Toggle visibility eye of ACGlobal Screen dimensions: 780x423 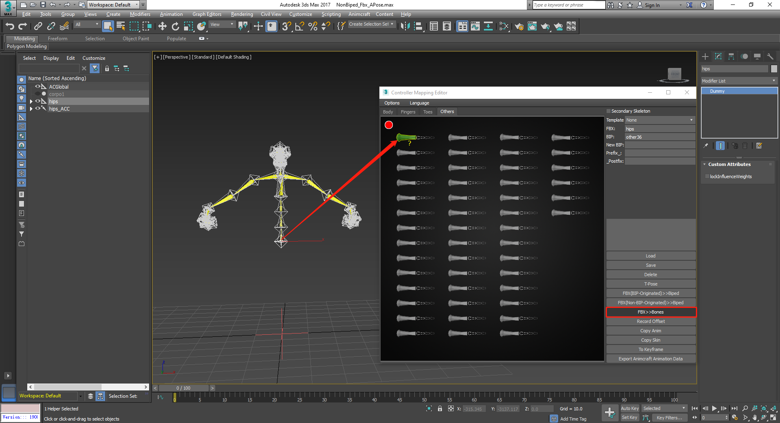point(37,87)
